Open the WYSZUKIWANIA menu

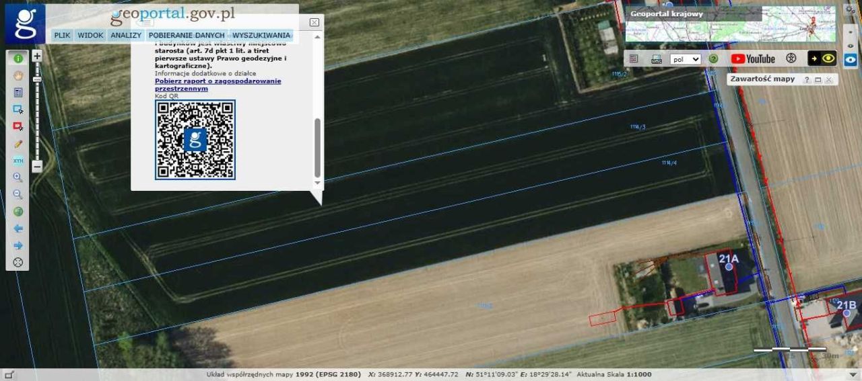click(261, 35)
